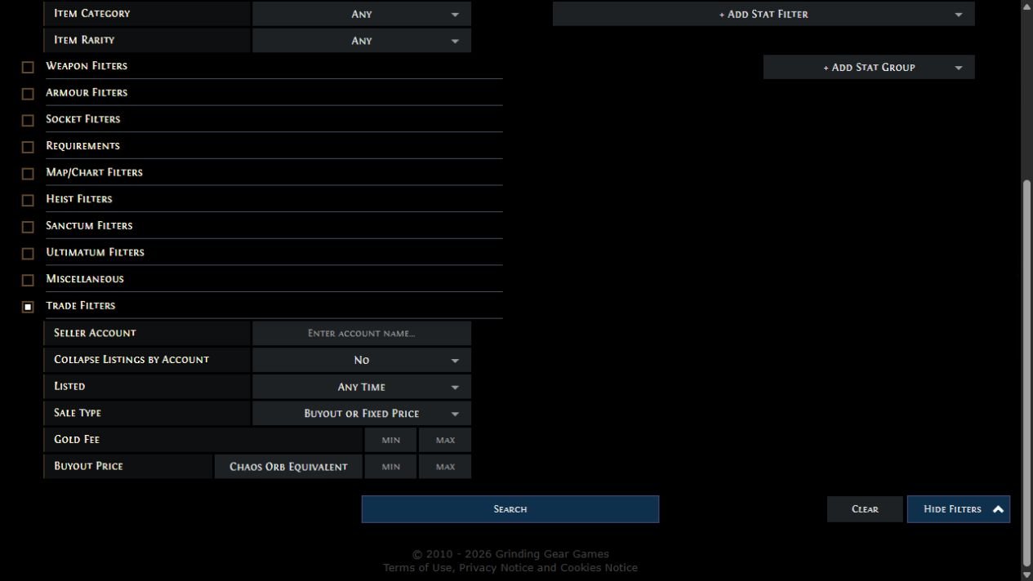Expand the Socket Filters section label
This screenshot has width=1033, height=581.
click(82, 118)
